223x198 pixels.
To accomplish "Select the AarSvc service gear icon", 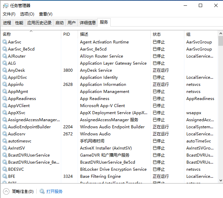I will click(x=5, y=42).
